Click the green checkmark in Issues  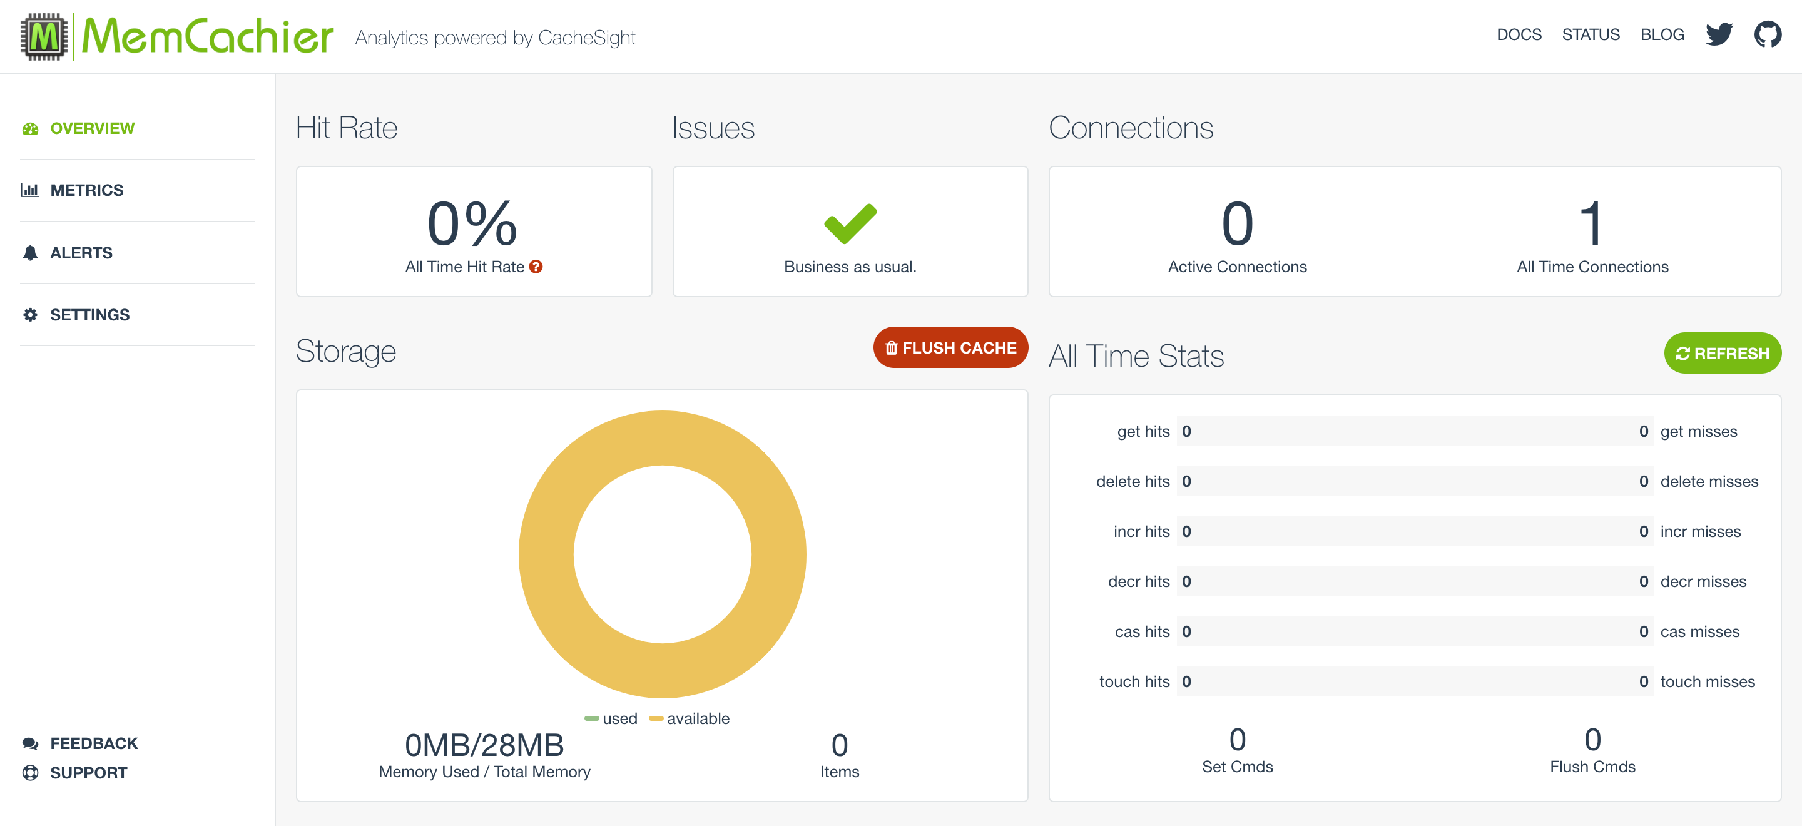click(x=850, y=224)
